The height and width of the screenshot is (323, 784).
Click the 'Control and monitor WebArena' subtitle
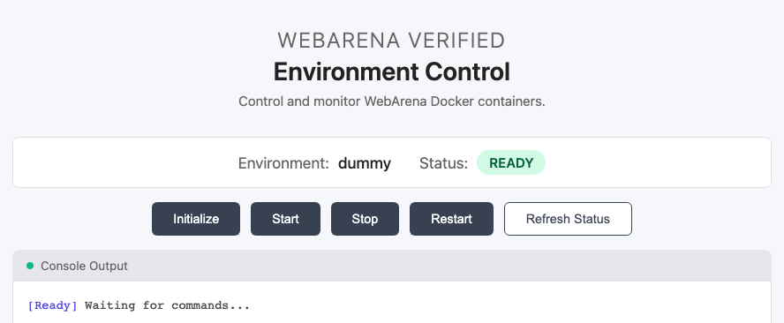click(x=391, y=101)
